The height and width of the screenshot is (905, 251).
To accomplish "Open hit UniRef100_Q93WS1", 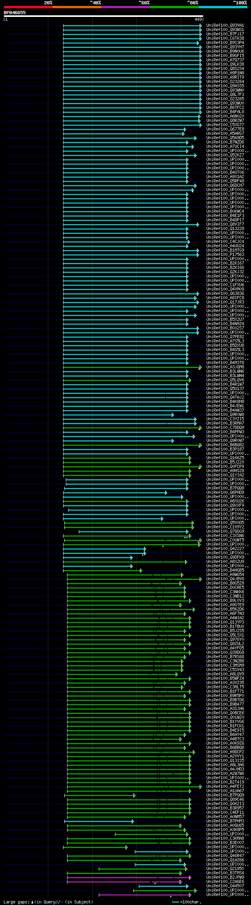I will (225, 30).
